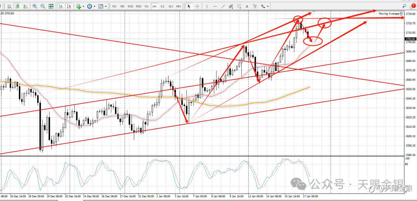Viewport: 417px width, 201px height.
Task: Select the Fibonacci retracement tool
Action: point(239,6)
